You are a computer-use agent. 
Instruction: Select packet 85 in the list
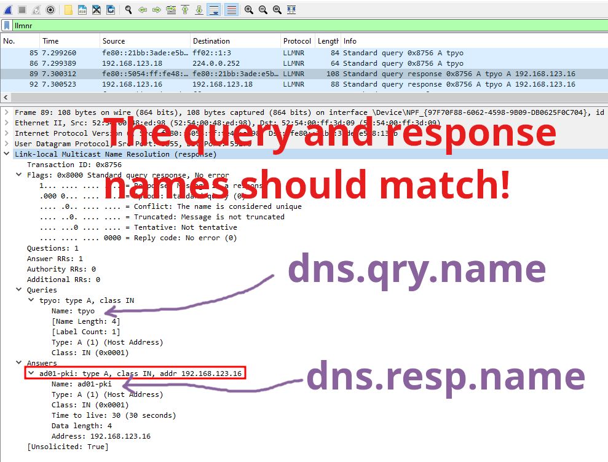tap(304, 53)
